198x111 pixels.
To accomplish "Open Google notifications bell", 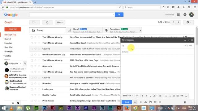I will point(185,15).
